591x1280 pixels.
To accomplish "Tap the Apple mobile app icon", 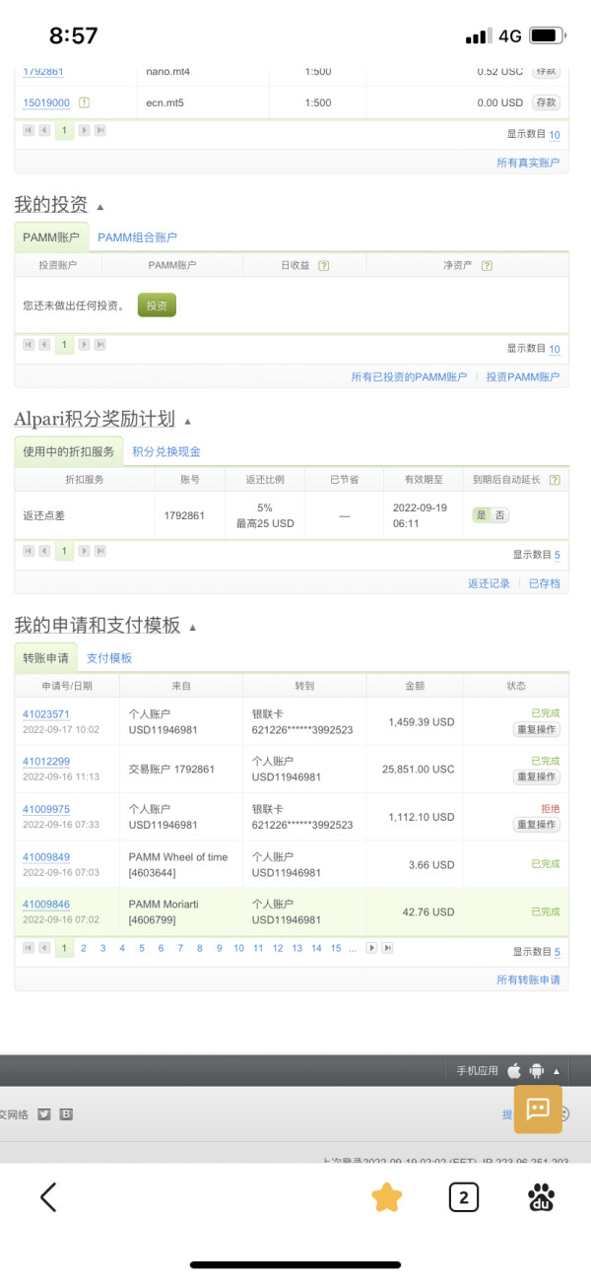I will point(514,1070).
